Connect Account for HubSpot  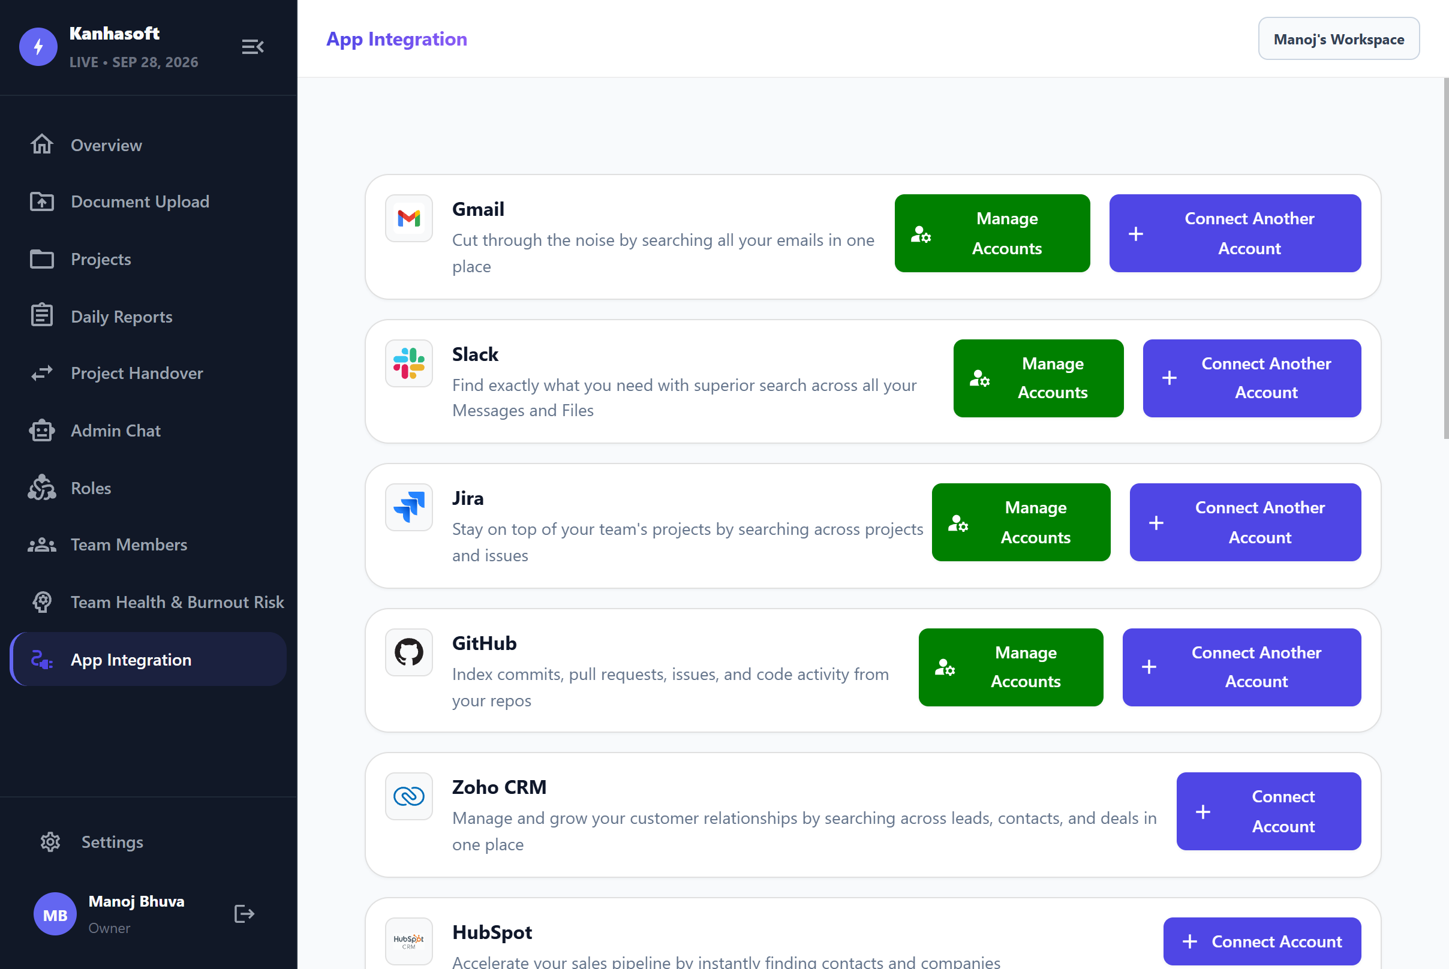coord(1262,942)
